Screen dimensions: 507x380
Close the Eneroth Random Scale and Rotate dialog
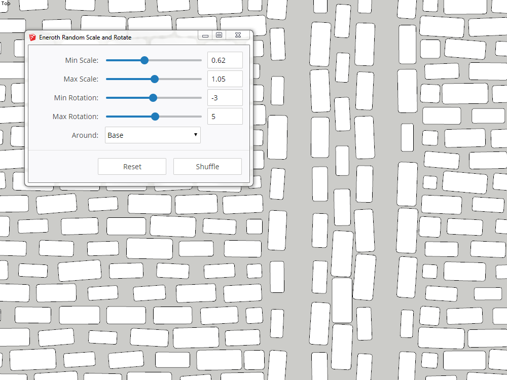(x=237, y=35)
